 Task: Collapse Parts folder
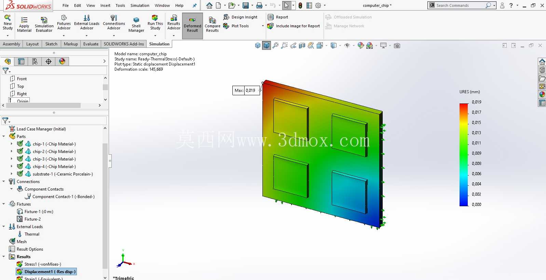pyautogui.click(x=4, y=137)
